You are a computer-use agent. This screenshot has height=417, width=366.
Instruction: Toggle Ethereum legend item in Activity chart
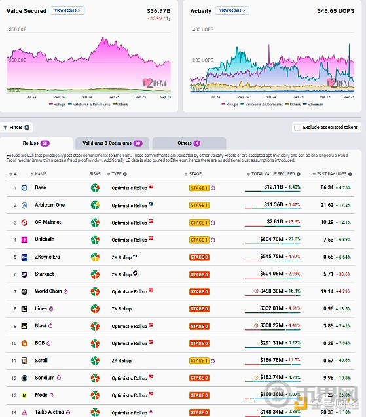[x=313, y=104]
